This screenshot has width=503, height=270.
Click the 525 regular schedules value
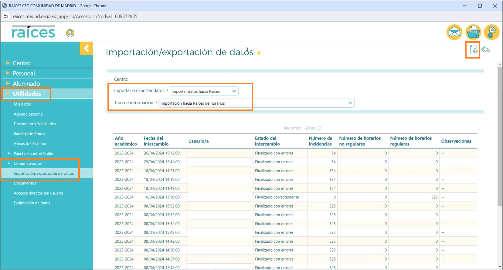pyautogui.click(x=434, y=197)
